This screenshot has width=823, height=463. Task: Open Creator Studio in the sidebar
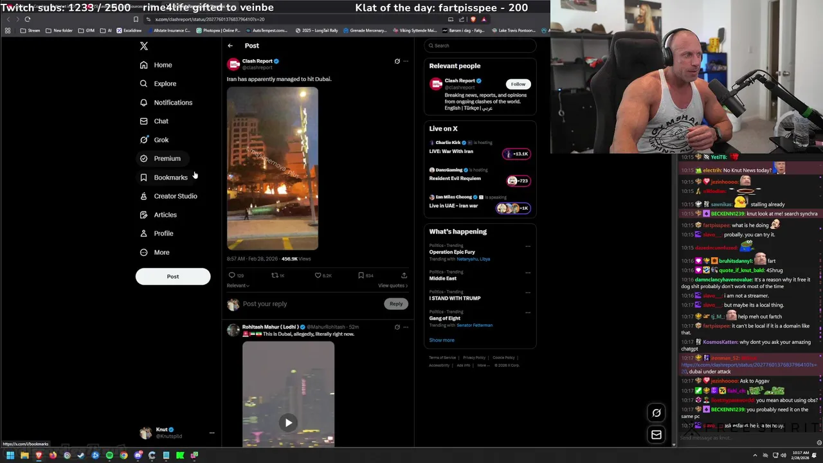tap(168, 196)
